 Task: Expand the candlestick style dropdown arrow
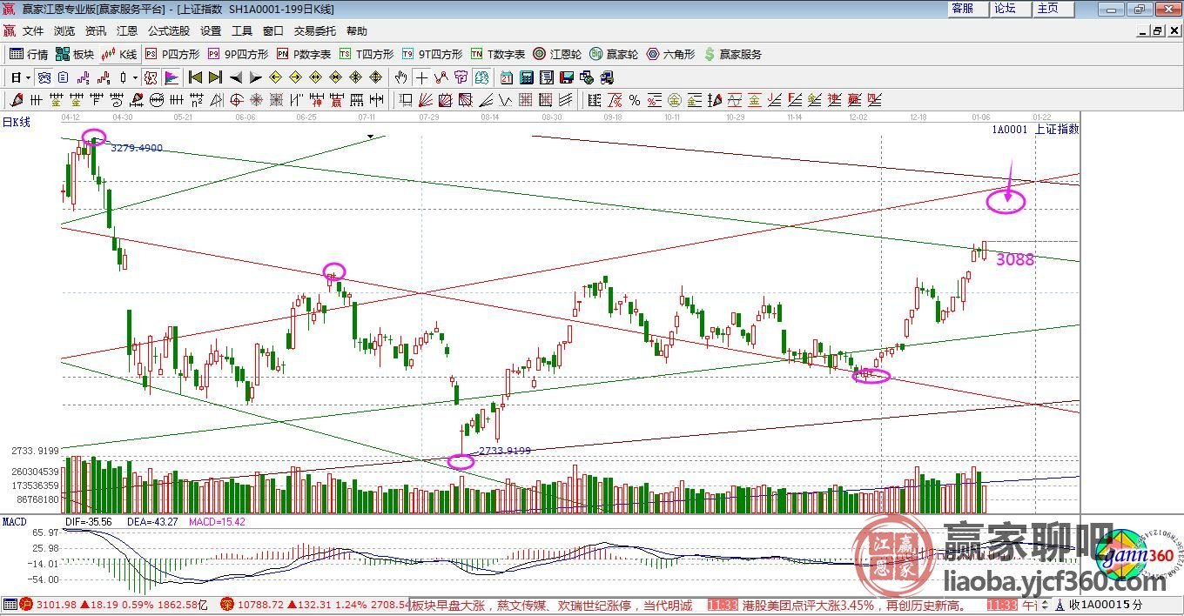point(135,77)
